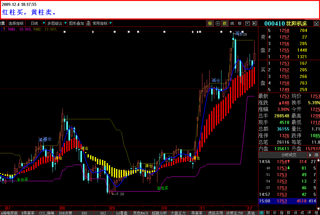Click the window restore icon in toolbar
Image resolution: width=320 pixels, height=215 pixels.
247,23
